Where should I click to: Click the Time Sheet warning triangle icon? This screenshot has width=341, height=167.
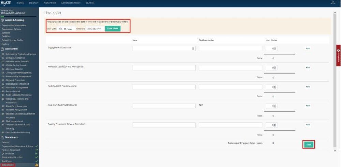[x=36, y=165]
